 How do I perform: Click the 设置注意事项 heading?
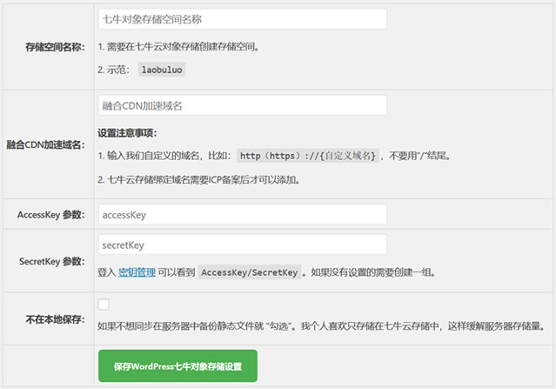point(127,134)
